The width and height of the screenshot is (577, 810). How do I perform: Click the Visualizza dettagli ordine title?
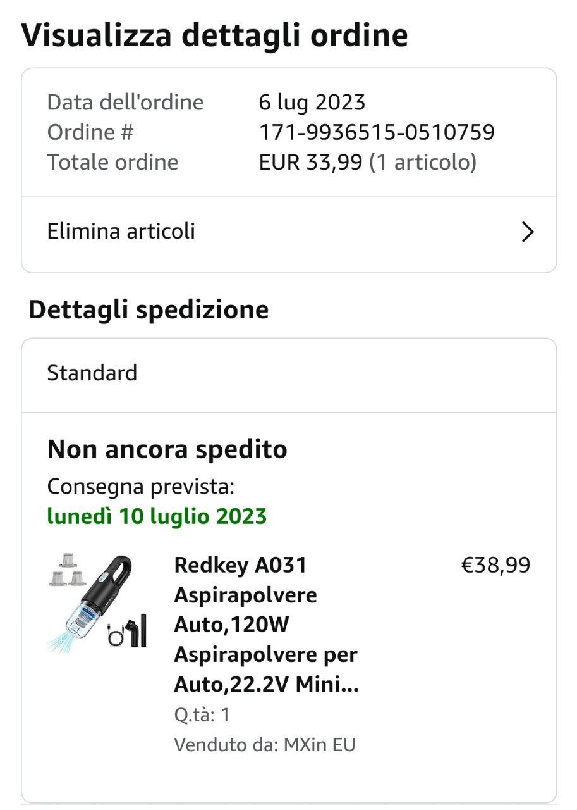tap(214, 35)
